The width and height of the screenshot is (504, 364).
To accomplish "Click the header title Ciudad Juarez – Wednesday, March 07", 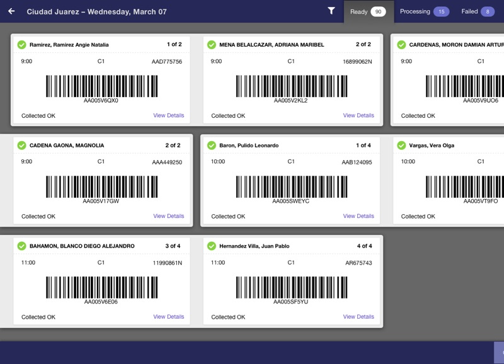I will 97,11.
